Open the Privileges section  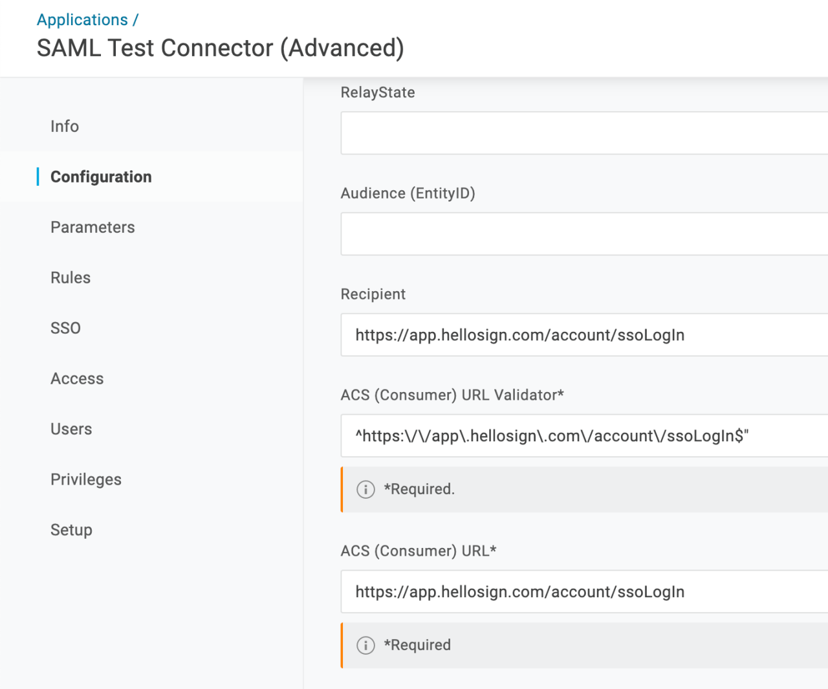(86, 479)
